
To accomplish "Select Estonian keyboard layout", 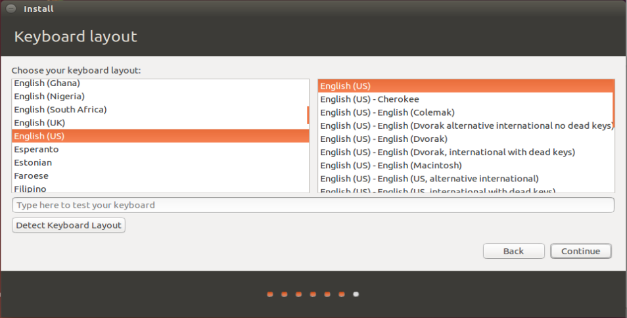I will tap(160, 162).
